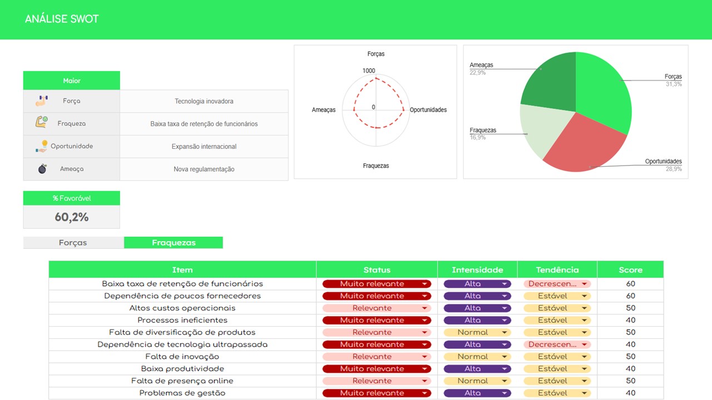
Task: Open Intensidade dropdown for Falta de inovação
Action: pos(477,357)
